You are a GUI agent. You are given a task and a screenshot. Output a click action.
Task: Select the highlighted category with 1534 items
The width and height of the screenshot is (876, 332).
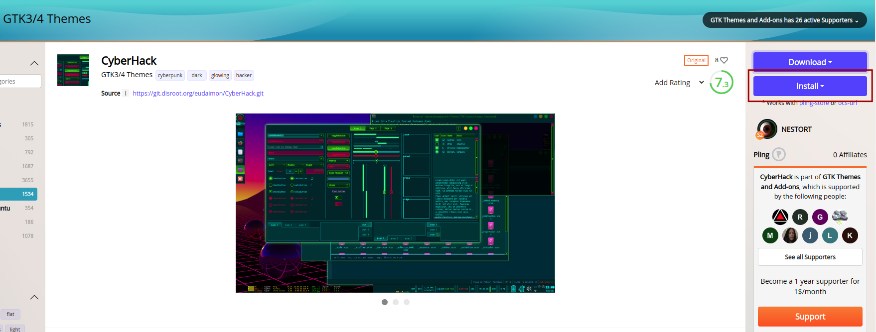pyautogui.click(x=18, y=194)
